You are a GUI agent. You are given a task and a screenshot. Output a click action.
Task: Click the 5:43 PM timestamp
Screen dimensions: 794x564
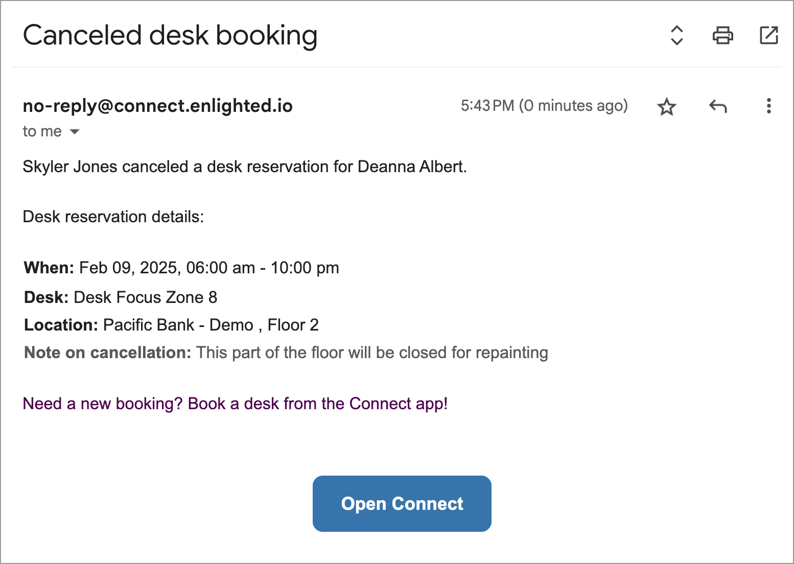[544, 106]
